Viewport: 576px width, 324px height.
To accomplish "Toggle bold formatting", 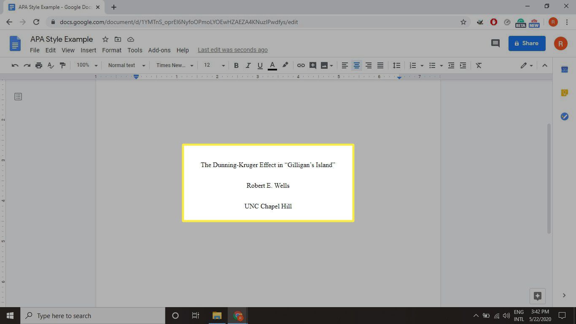I will (236, 65).
